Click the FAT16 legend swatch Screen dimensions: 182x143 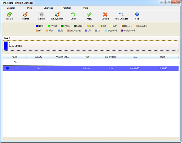pos(62,26)
